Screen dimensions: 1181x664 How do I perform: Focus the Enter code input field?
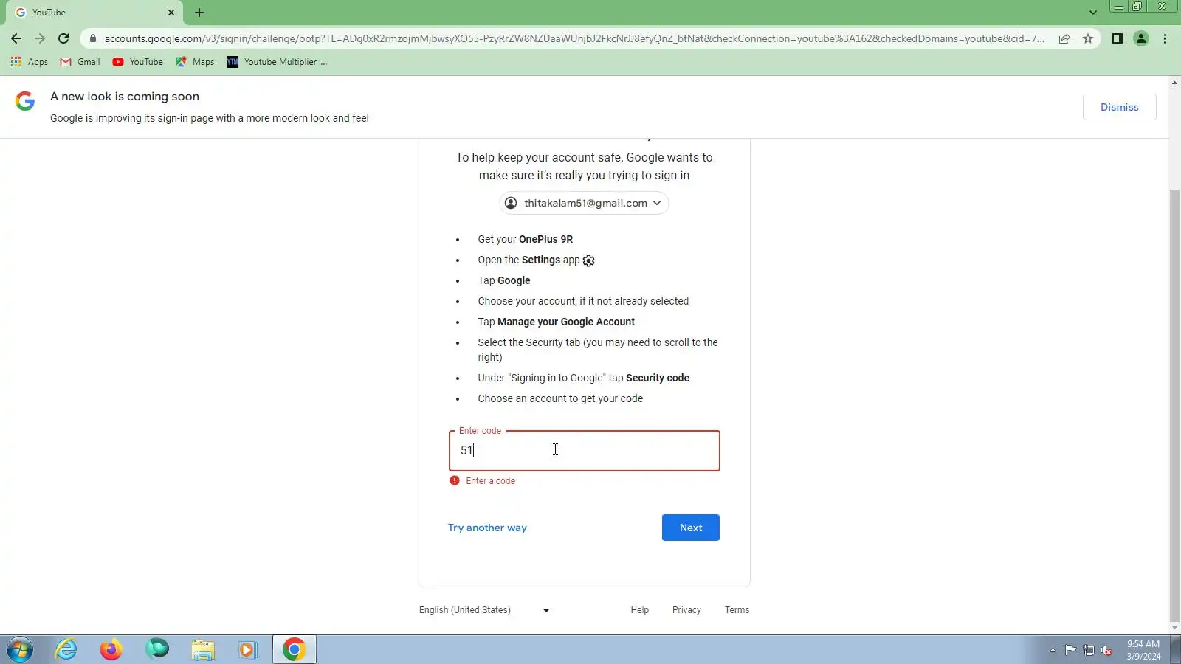(x=584, y=451)
